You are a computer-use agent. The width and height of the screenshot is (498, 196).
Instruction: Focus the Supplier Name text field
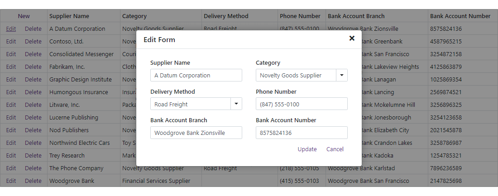[x=196, y=75]
